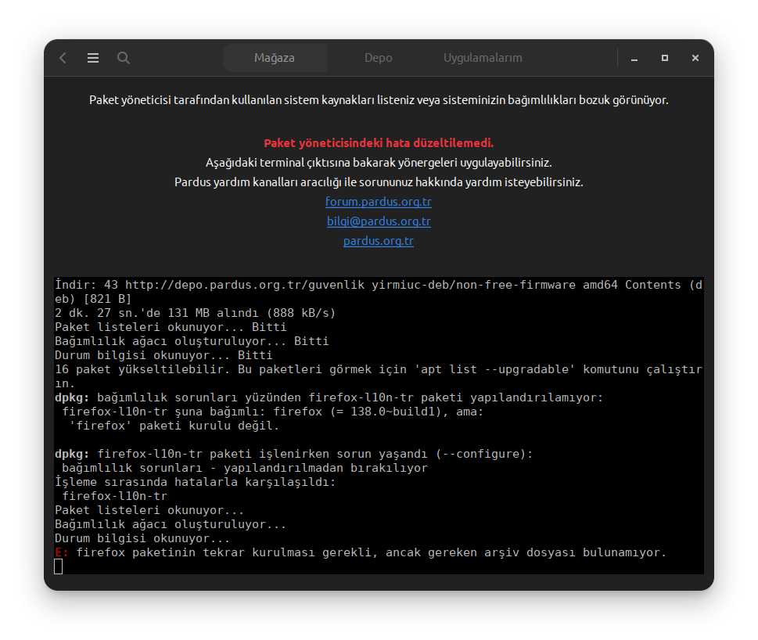The image size is (758, 640).
Task: Open the search magnifier
Action: point(124,58)
